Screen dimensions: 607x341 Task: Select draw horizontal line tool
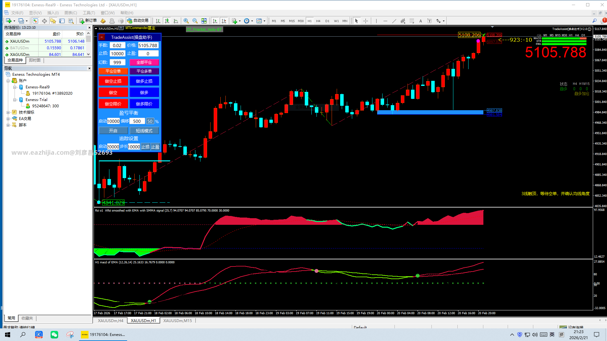385,21
